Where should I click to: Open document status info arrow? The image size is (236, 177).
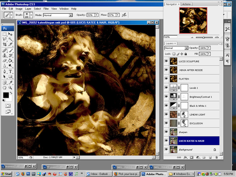tap(74, 157)
